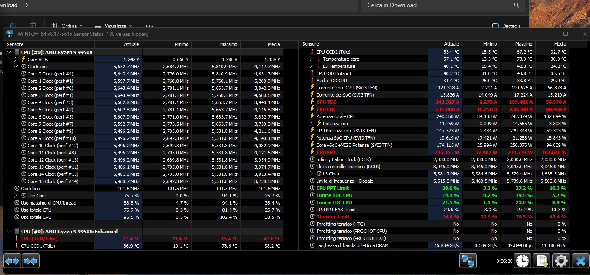Click the chip icon beside AMD Ryzen 9 9950X: Enhanced

[x=17, y=232]
